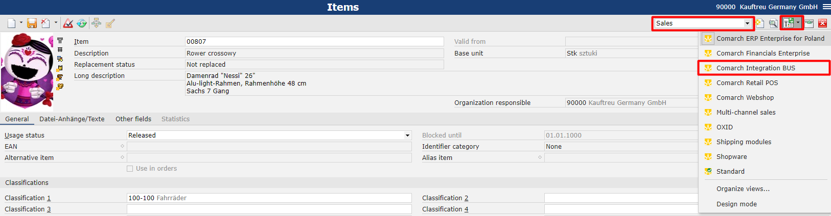Click the sparkling new view document icon

coord(760,23)
